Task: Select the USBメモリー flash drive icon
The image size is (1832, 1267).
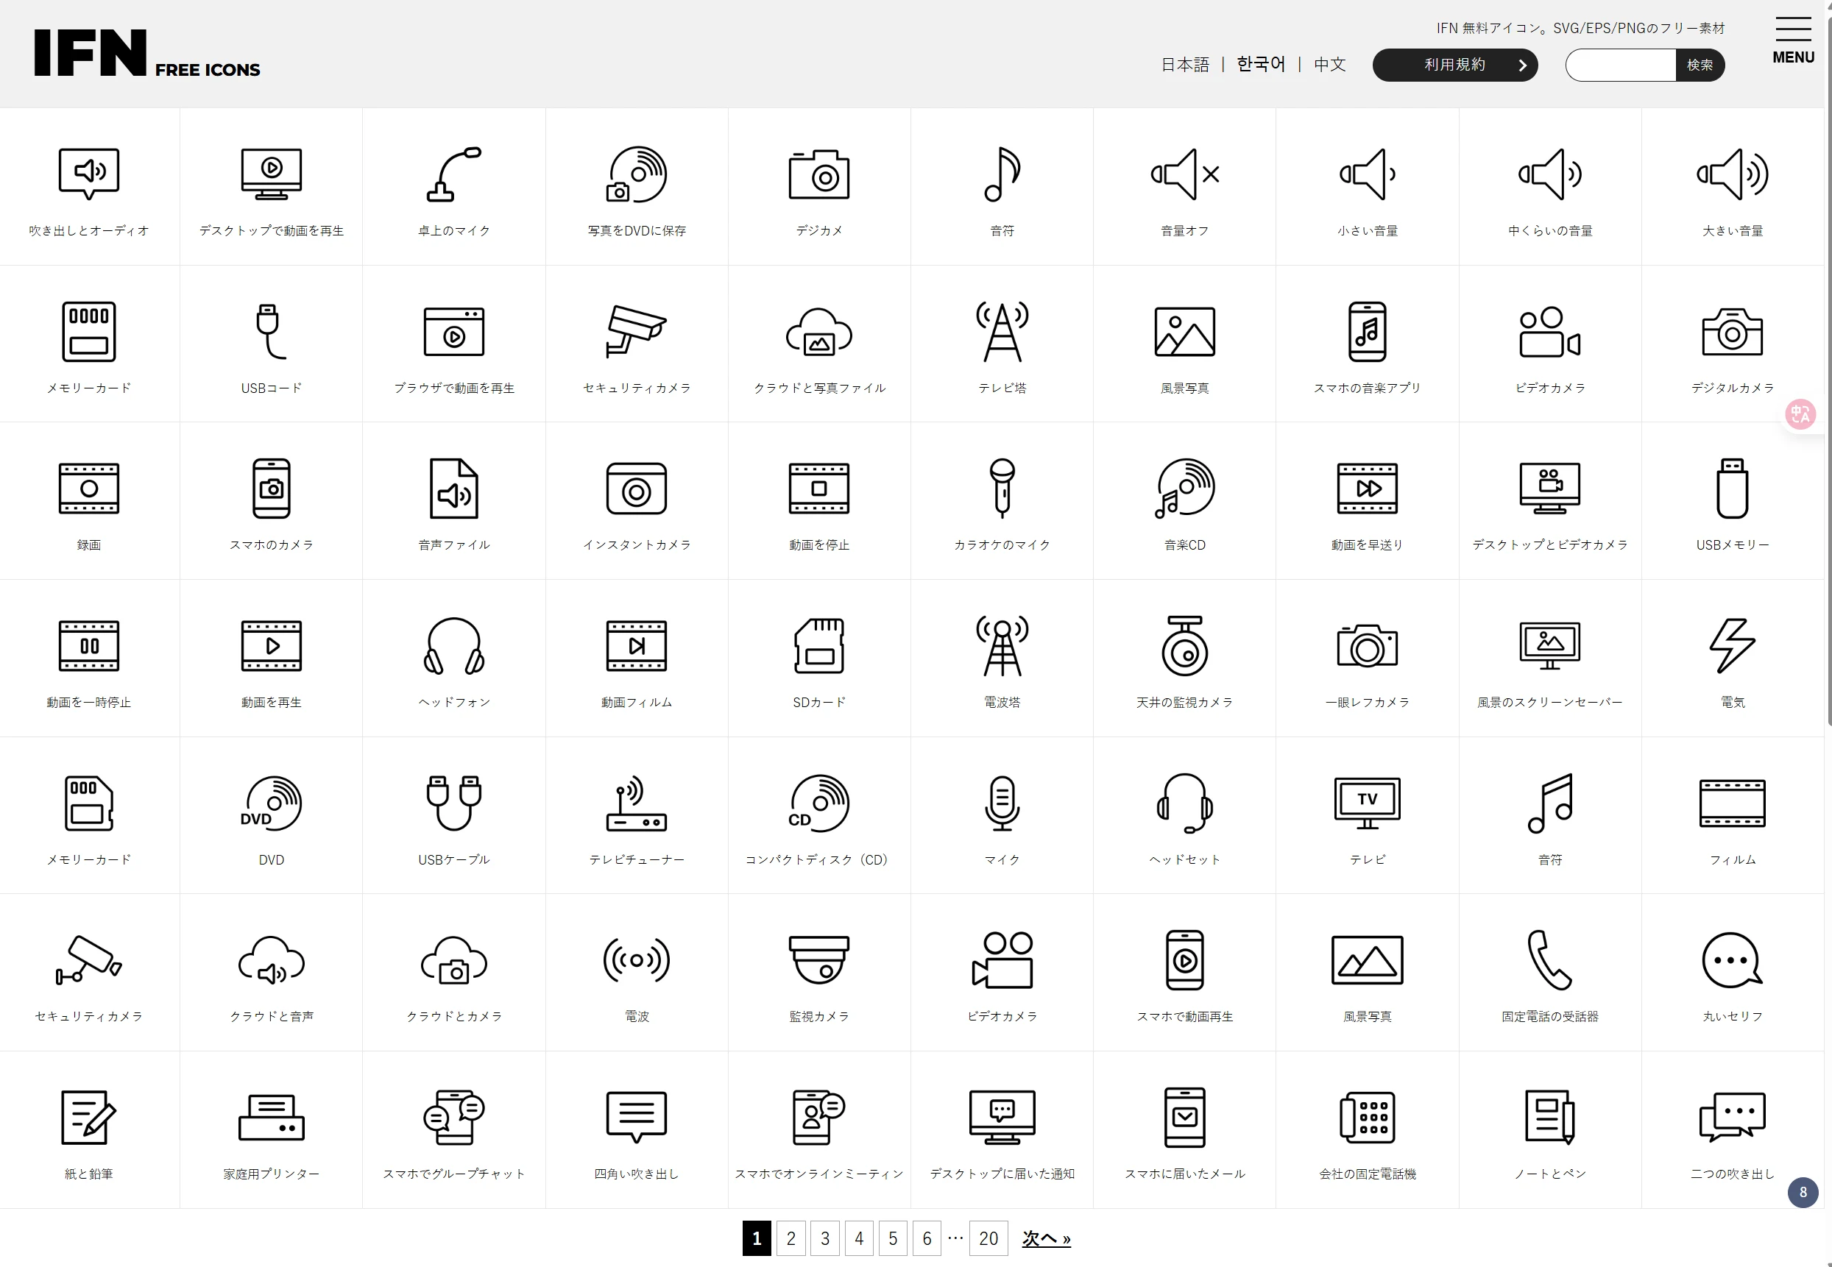Action: [x=1732, y=489]
